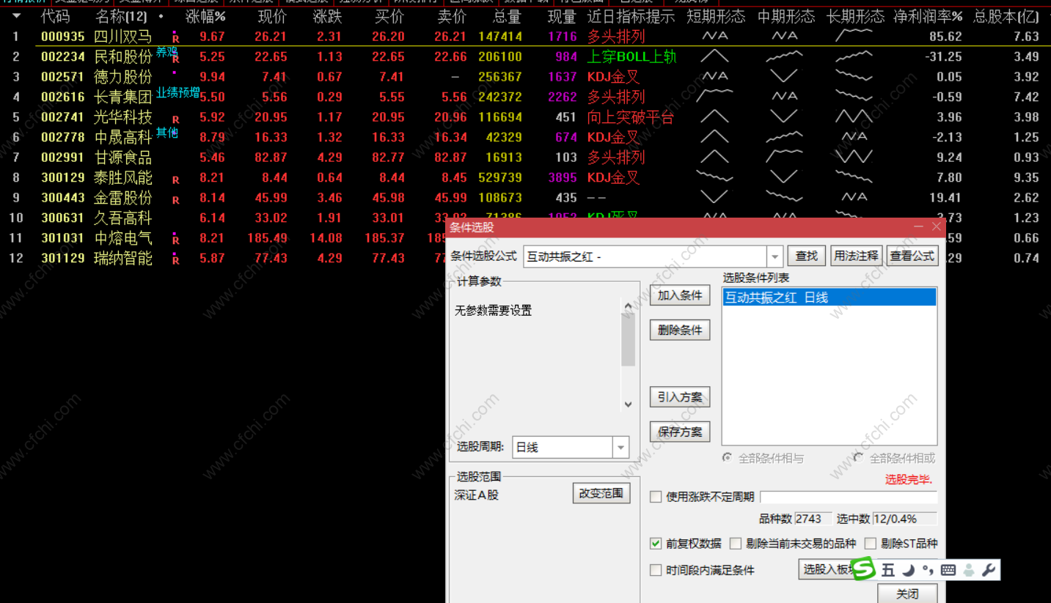
Task: Click the 引入方案 button
Action: [680, 397]
